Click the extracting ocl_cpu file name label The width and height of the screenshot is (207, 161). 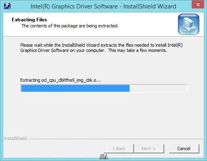point(61,80)
